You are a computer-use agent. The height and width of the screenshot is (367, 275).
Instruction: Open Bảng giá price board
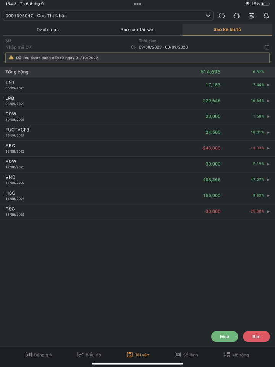[x=39, y=355]
